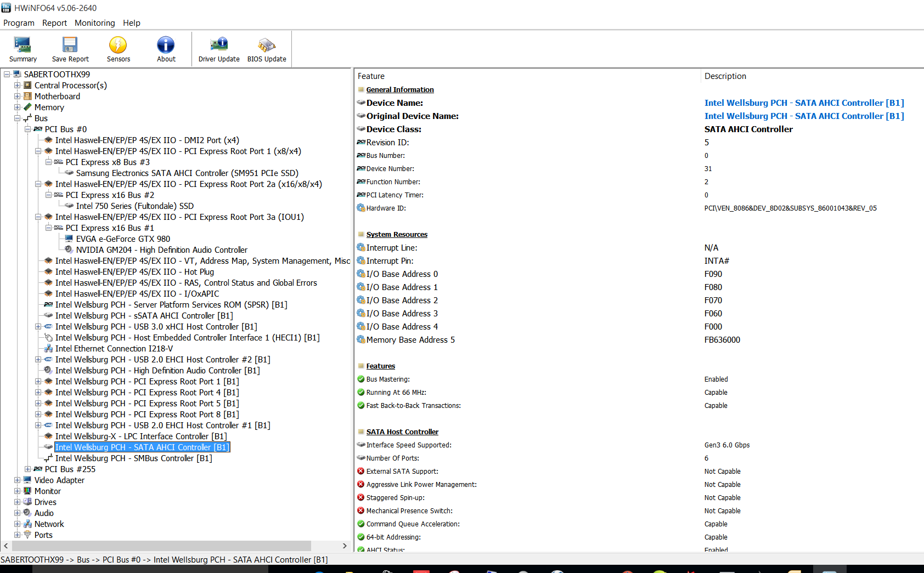Viewport: 924px width, 573px height.
Task: Click the Drives disk icon
Action: [27, 502]
